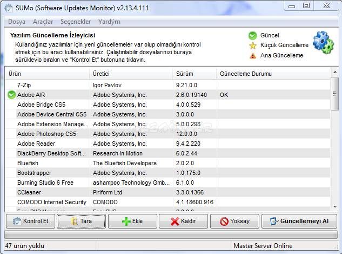Click the progress bar above the status bar
This screenshot has height=254, width=342.
(x=171, y=235)
